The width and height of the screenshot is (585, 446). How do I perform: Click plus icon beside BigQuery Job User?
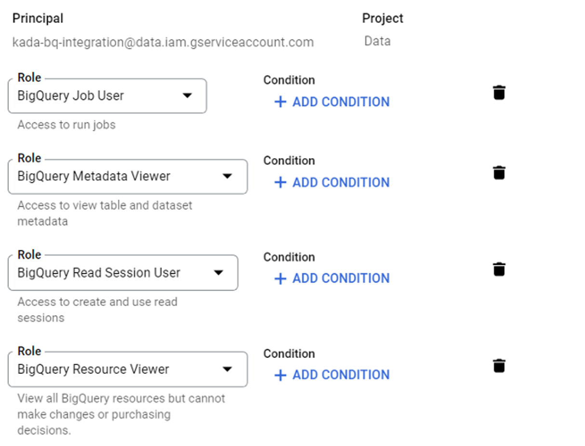pyautogui.click(x=280, y=102)
